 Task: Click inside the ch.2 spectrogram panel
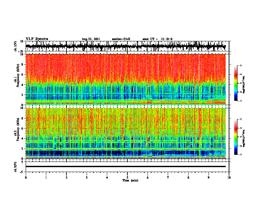[125, 133]
